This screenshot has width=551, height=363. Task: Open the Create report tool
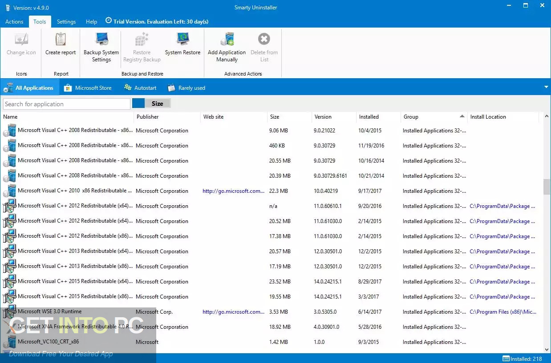point(61,44)
